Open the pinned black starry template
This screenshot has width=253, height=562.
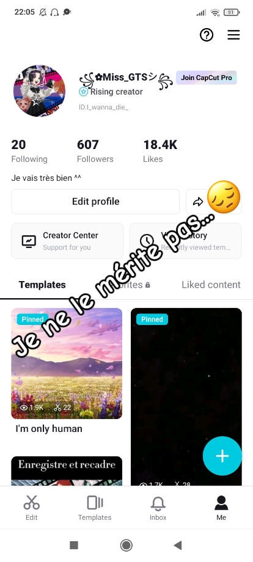[x=186, y=397]
